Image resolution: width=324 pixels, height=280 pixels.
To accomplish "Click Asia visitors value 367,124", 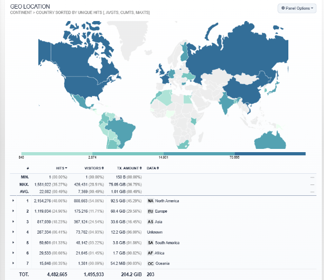I will pyautogui.click(x=80, y=222).
